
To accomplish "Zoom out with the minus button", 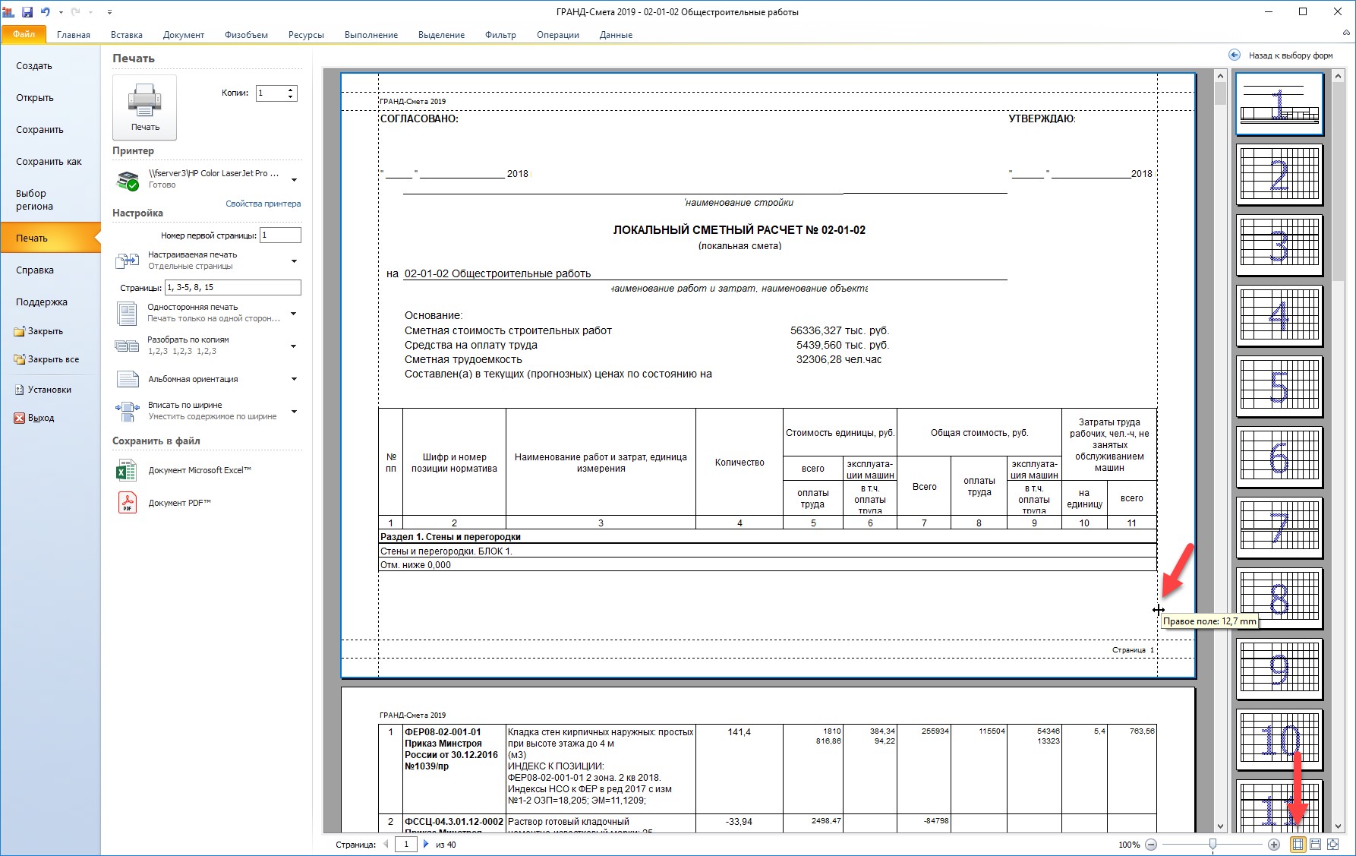I will tap(1151, 845).
